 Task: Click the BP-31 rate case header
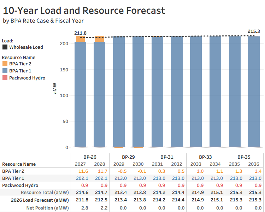tap(167, 157)
